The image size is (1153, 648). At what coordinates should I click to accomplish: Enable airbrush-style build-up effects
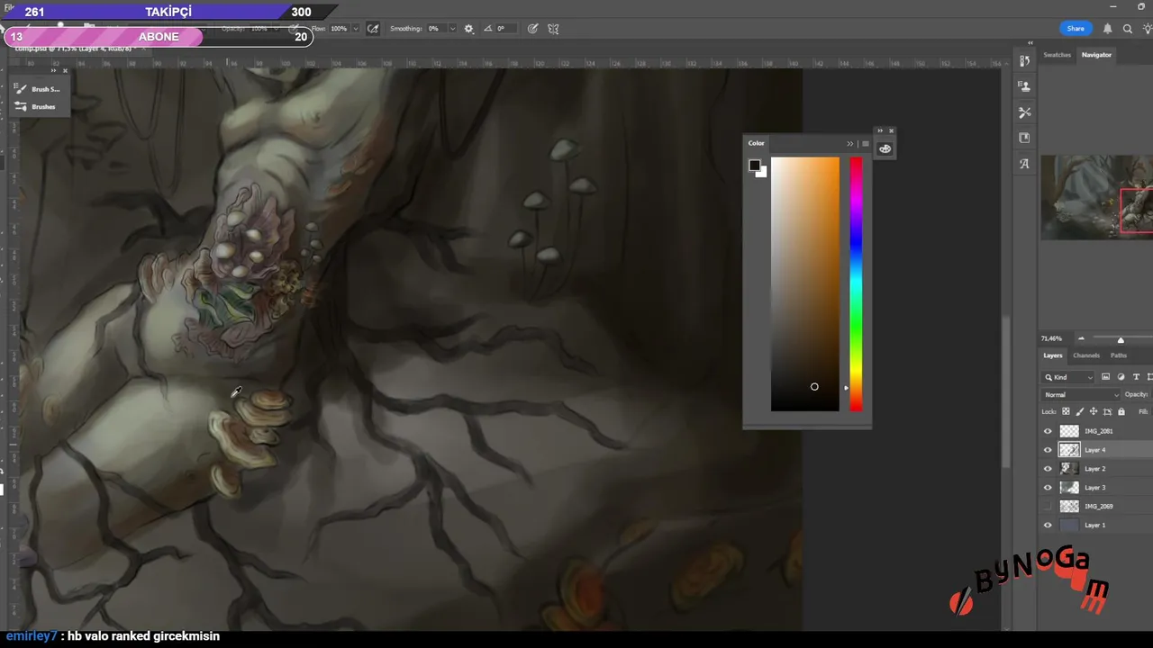[x=373, y=29]
